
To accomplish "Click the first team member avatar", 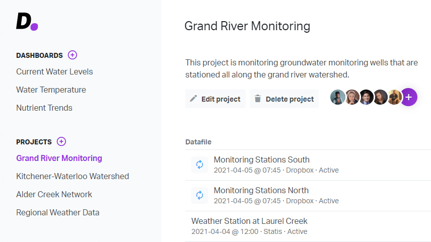I will [337, 97].
